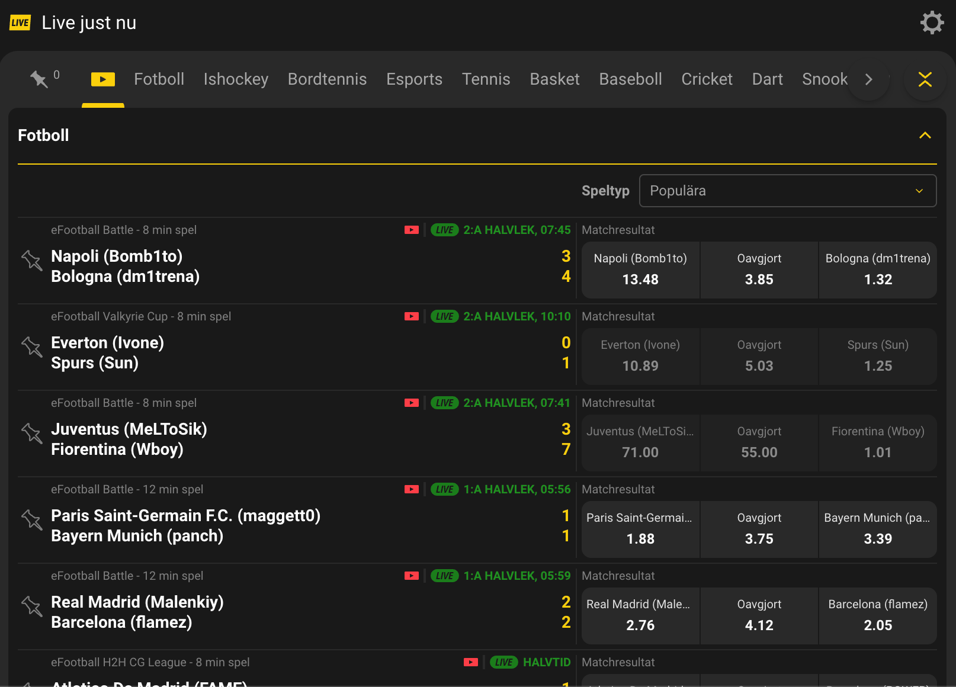Bet on Bayern Munich at 3.39
The width and height of the screenshot is (956, 687).
pyautogui.click(x=878, y=529)
